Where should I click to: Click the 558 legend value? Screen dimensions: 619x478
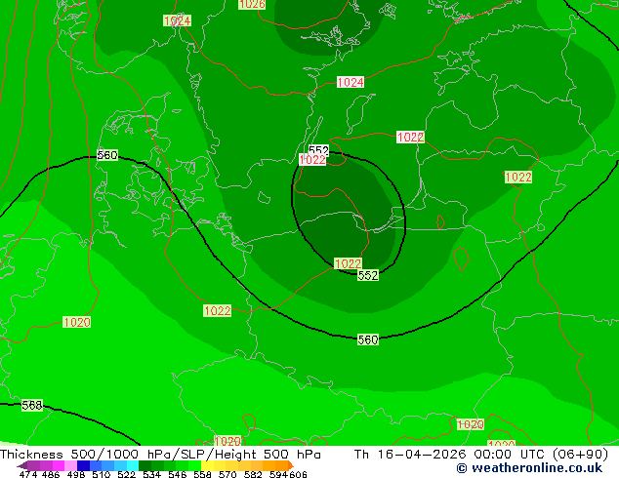[x=202, y=474]
